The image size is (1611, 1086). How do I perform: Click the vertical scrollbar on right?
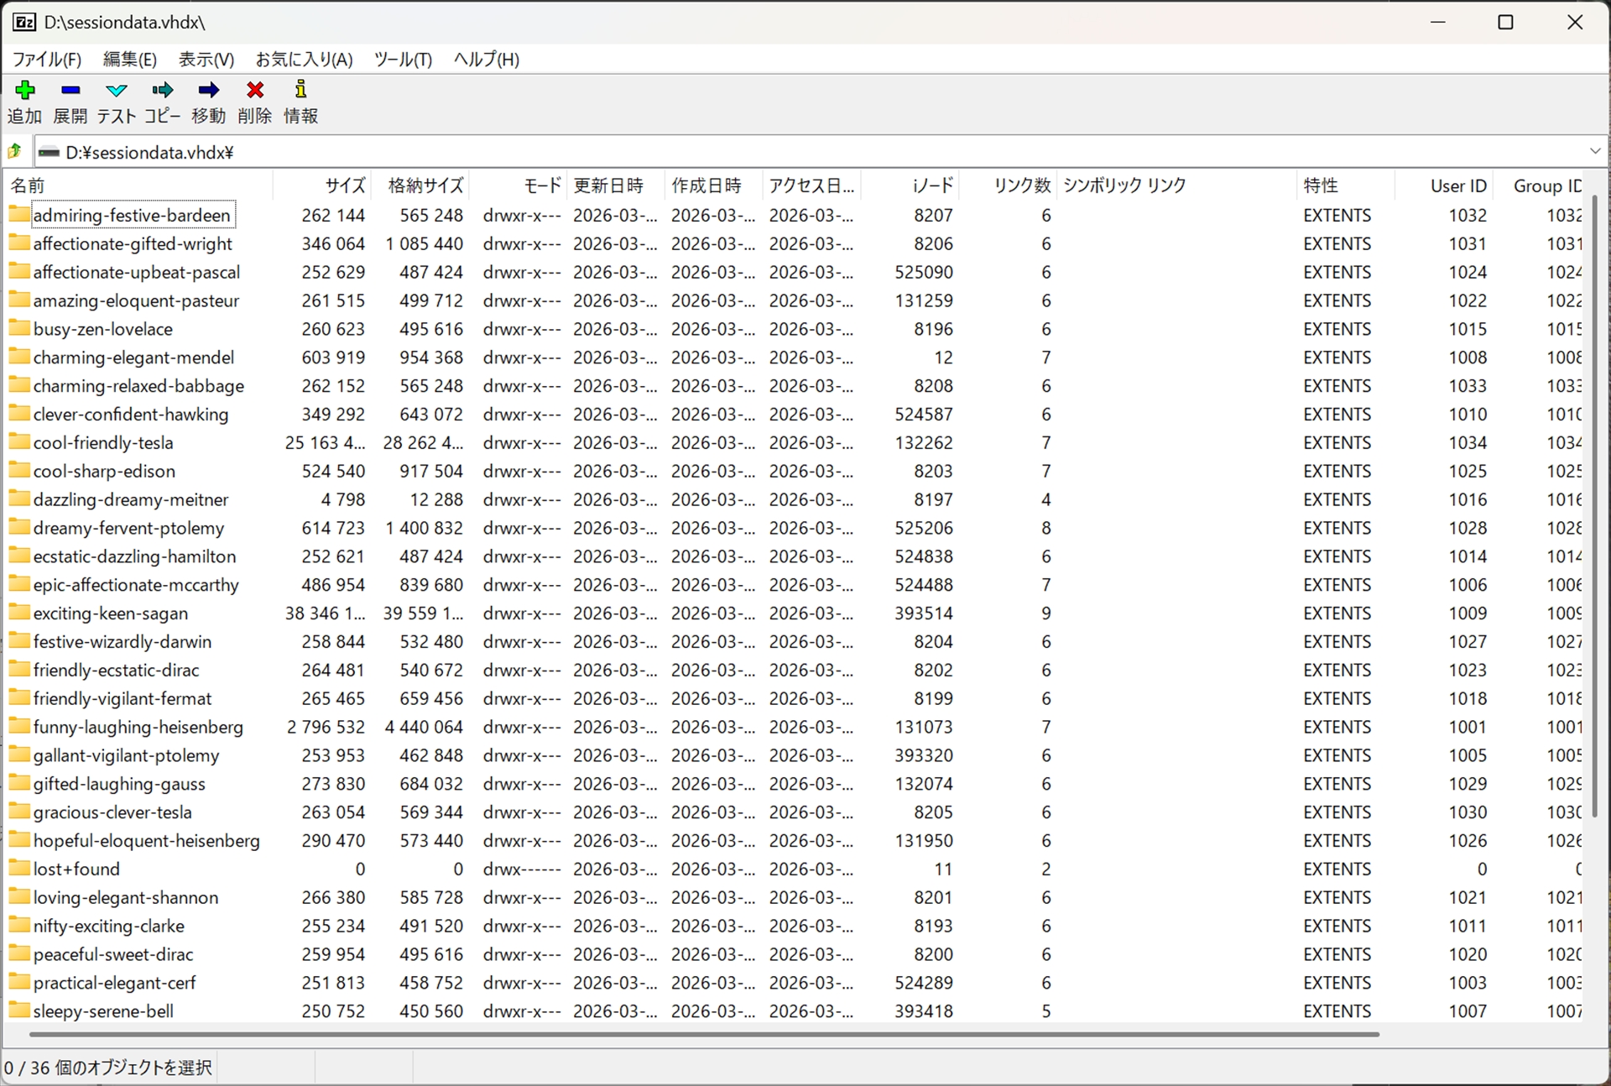1594,504
